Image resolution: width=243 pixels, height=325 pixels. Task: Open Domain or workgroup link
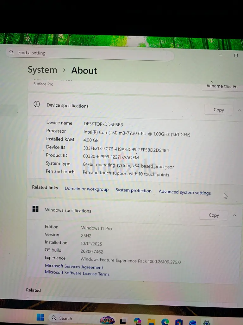tap(86, 189)
